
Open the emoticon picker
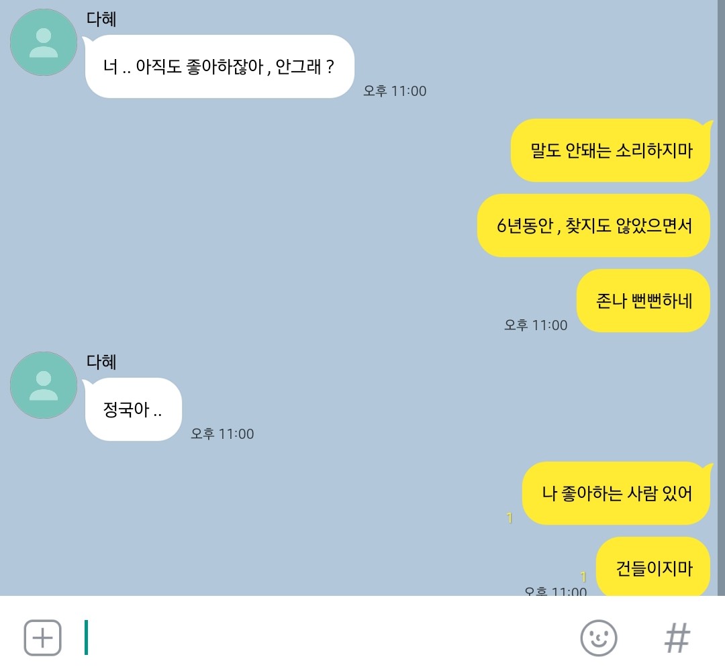(x=599, y=638)
